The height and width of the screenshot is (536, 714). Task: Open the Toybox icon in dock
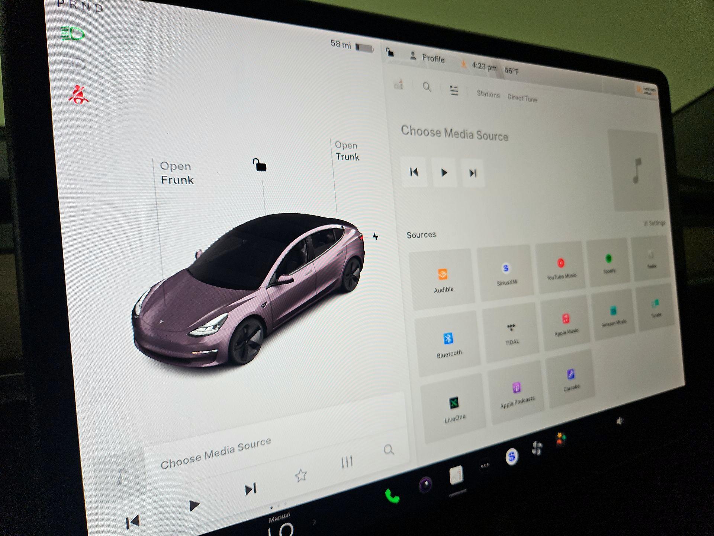coord(560,440)
